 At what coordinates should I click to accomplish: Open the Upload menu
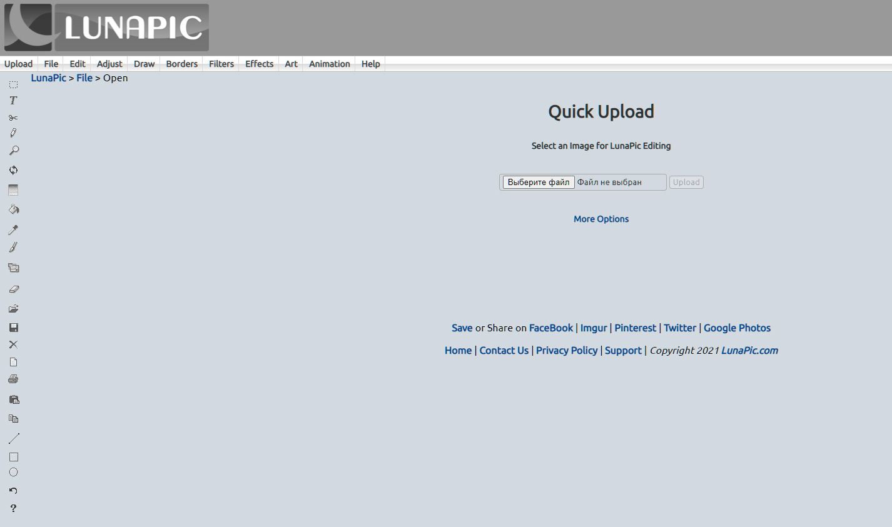18,64
